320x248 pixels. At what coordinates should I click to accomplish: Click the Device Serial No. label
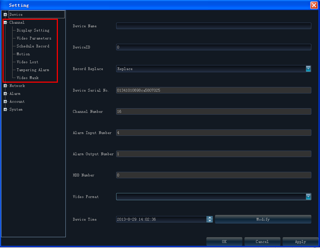pos(91,90)
